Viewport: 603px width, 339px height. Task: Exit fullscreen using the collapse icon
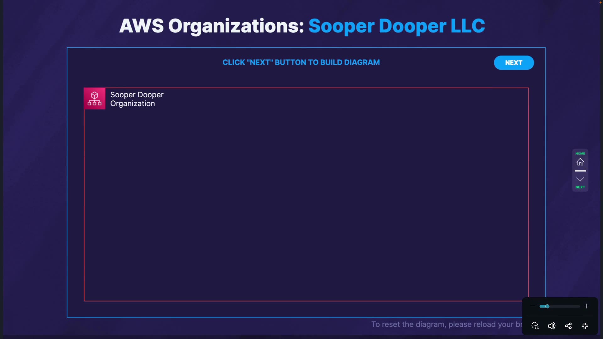[x=584, y=326]
